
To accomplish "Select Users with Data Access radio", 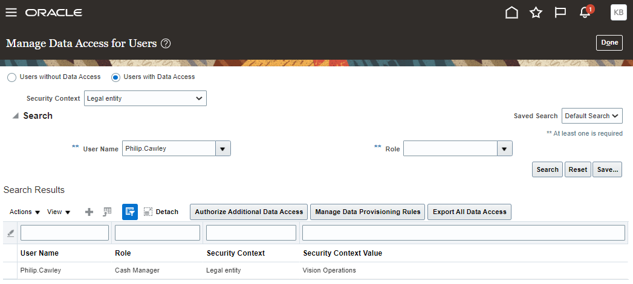I will tap(116, 77).
